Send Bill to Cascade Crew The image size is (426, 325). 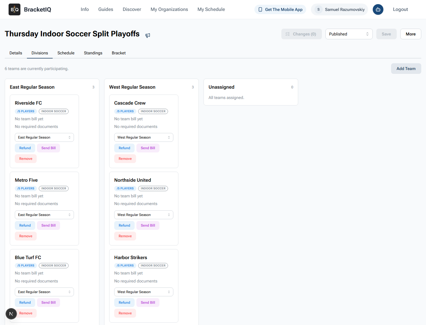coord(148,148)
